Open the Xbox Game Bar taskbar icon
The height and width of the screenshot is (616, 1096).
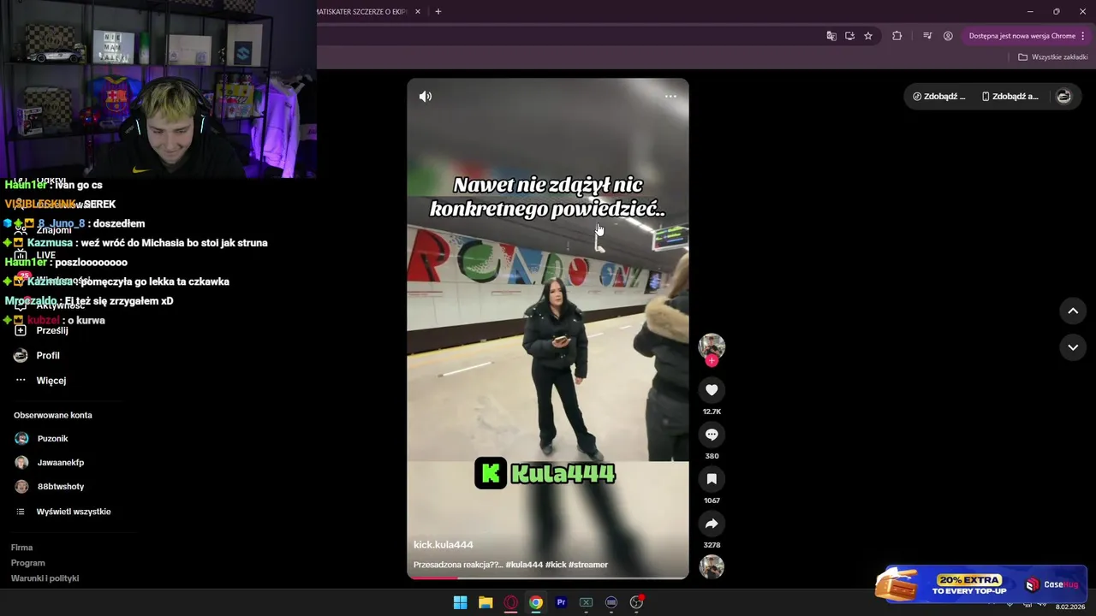tap(587, 602)
